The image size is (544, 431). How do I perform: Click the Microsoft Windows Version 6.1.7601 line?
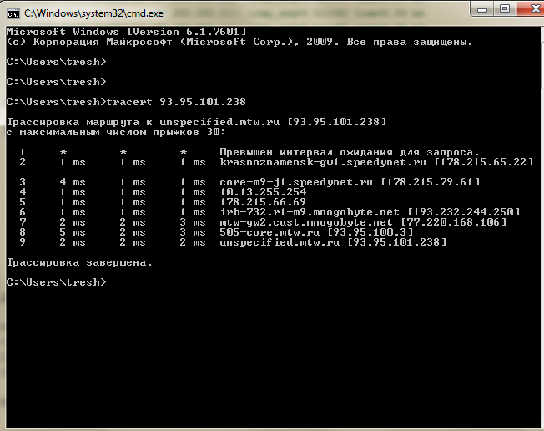(x=125, y=31)
